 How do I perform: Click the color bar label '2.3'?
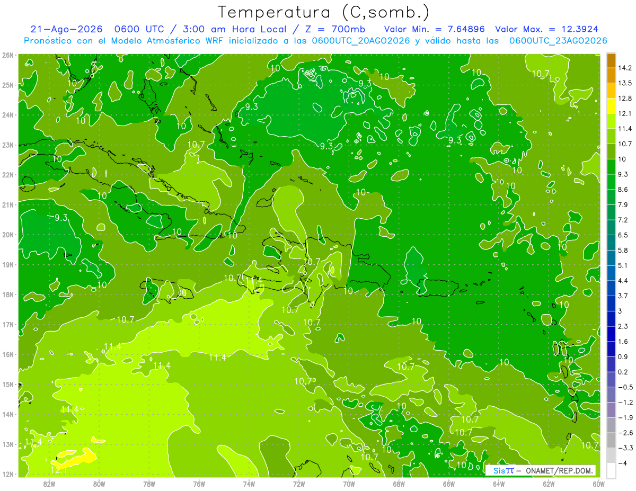click(623, 326)
